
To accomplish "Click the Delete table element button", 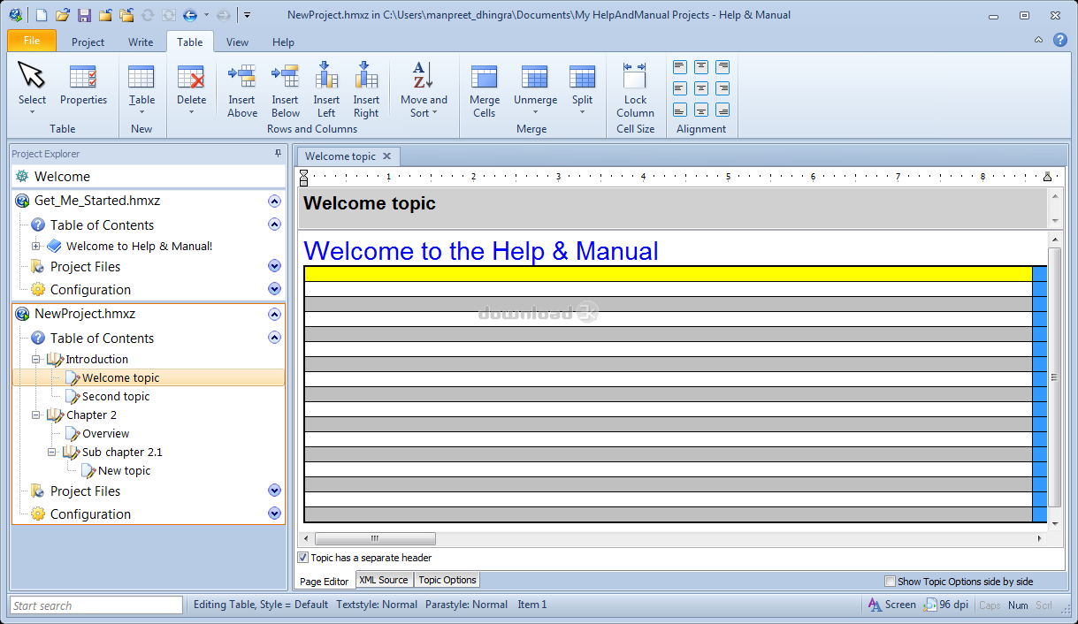I will pos(191,88).
